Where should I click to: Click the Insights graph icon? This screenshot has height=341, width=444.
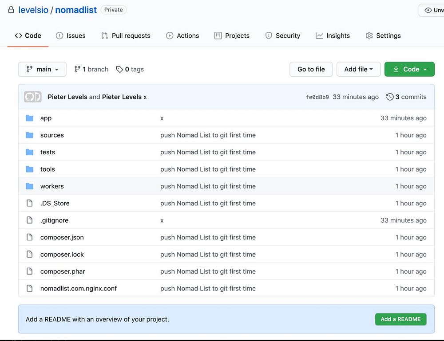click(319, 35)
